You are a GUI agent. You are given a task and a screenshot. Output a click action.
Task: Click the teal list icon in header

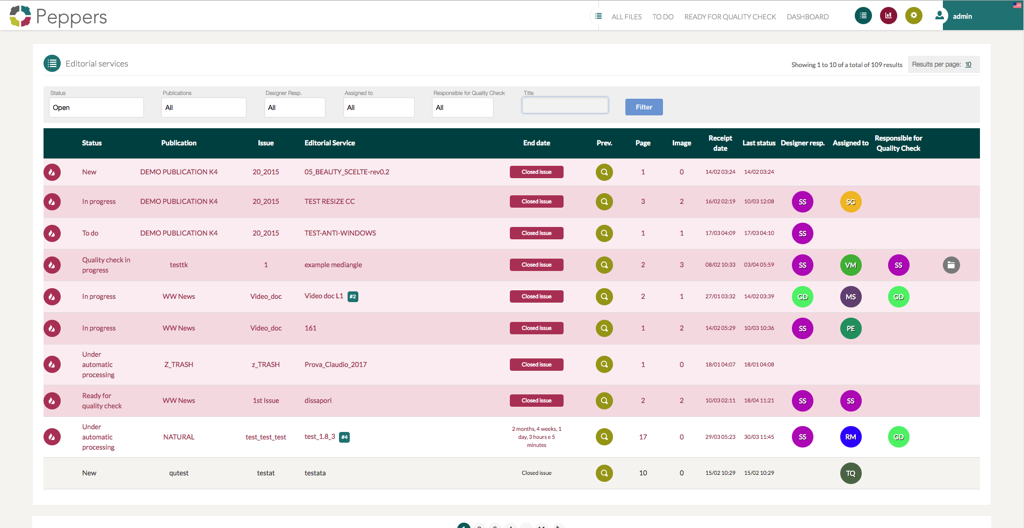(863, 16)
